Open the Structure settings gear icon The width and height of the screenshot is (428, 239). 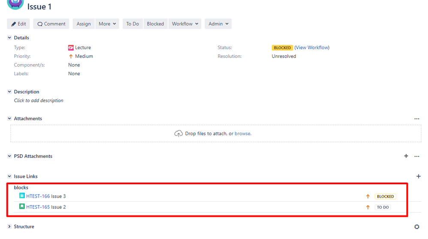(x=417, y=227)
